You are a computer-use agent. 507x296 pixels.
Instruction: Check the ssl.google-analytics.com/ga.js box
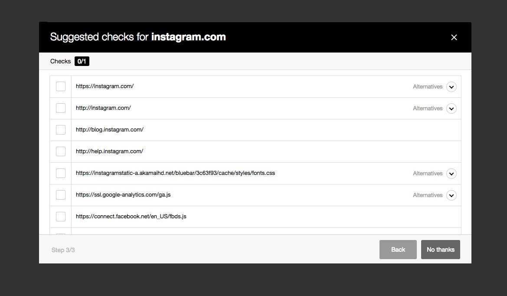[x=60, y=195]
